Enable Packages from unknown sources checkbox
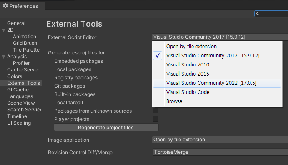Image resolution: width=288 pixels, height=165 pixels. (155, 111)
